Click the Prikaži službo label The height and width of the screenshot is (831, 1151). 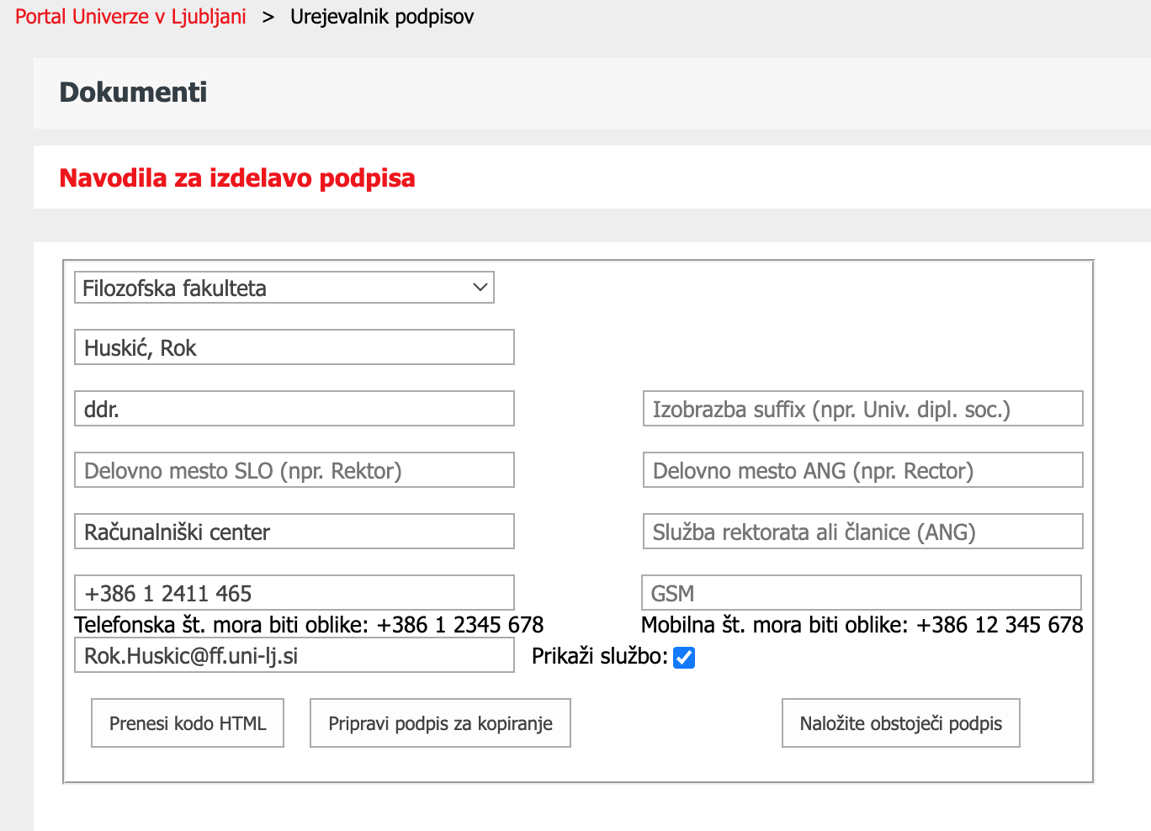(600, 656)
